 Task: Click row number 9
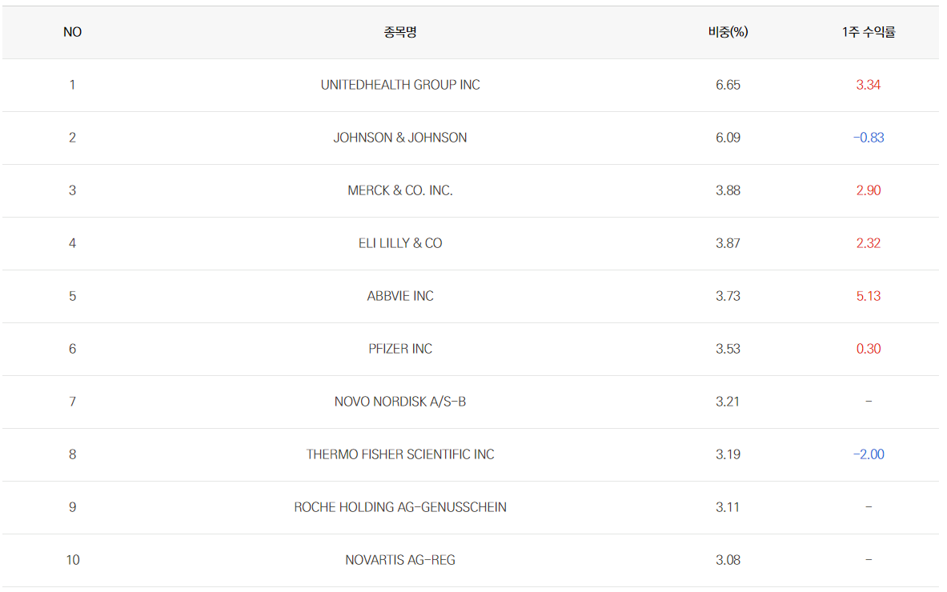73,507
